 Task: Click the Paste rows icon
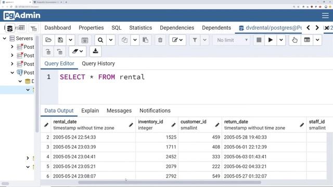(x=146, y=40)
